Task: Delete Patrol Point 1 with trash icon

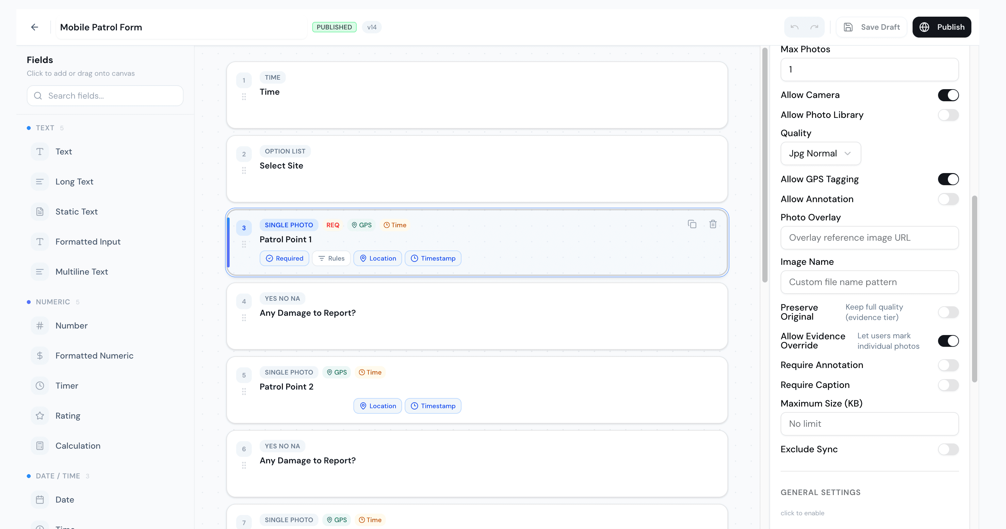Action: tap(713, 224)
